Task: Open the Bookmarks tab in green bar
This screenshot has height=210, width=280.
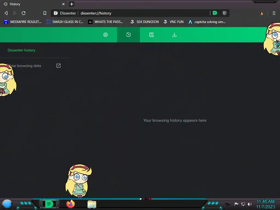Action: click(x=151, y=35)
